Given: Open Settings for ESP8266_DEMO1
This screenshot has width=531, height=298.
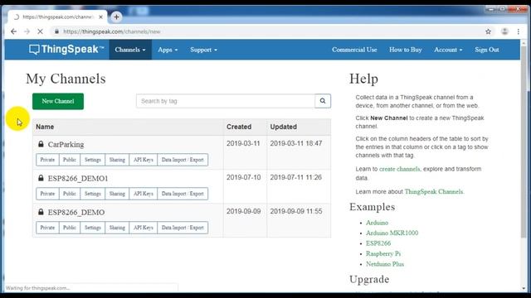Looking at the screenshot, I should coord(92,194).
